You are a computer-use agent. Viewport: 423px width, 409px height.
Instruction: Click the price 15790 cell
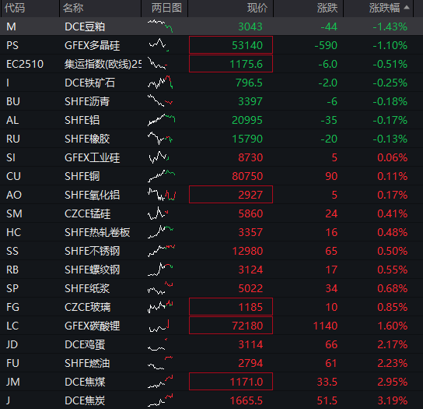(x=247, y=139)
